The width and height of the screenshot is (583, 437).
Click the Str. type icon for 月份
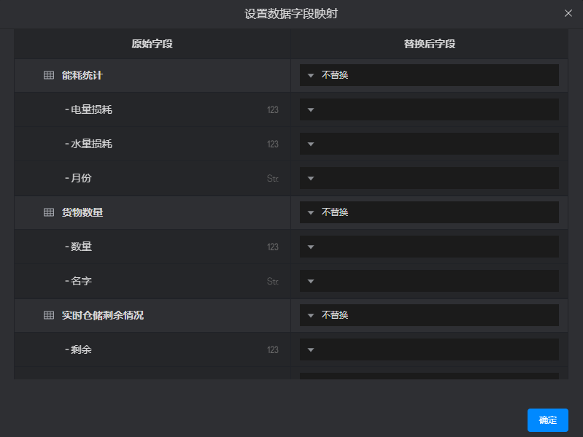273,179
